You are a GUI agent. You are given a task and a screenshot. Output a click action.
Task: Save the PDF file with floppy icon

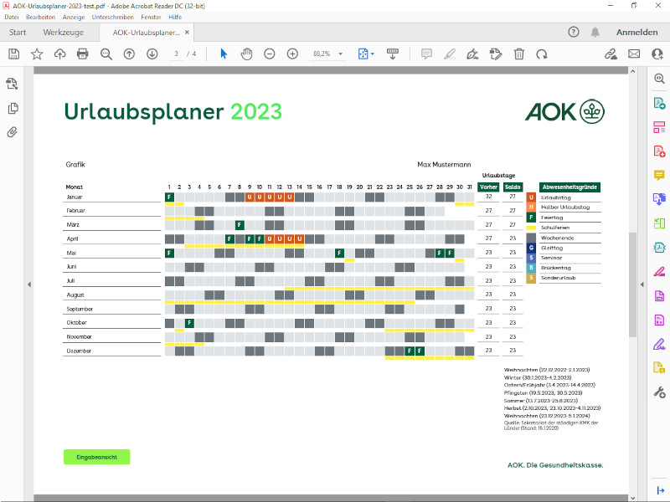pos(14,54)
